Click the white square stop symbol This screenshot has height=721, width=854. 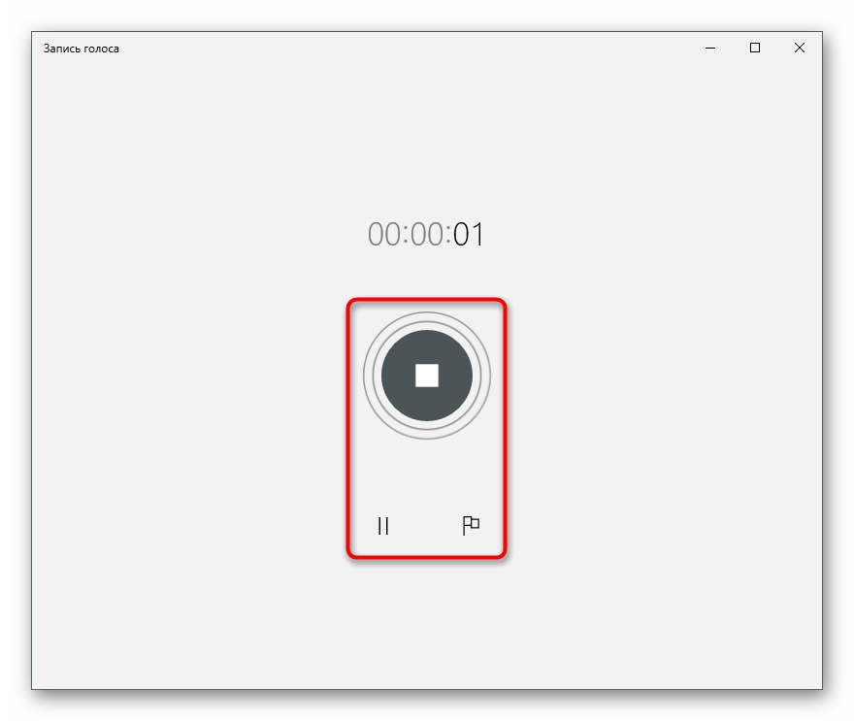[427, 376]
